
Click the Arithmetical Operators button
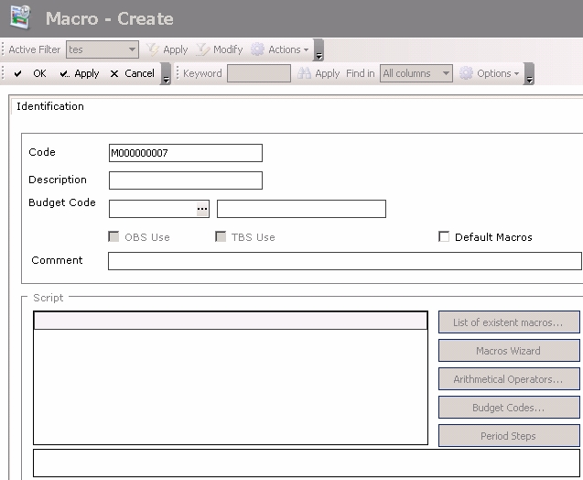point(509,379)
